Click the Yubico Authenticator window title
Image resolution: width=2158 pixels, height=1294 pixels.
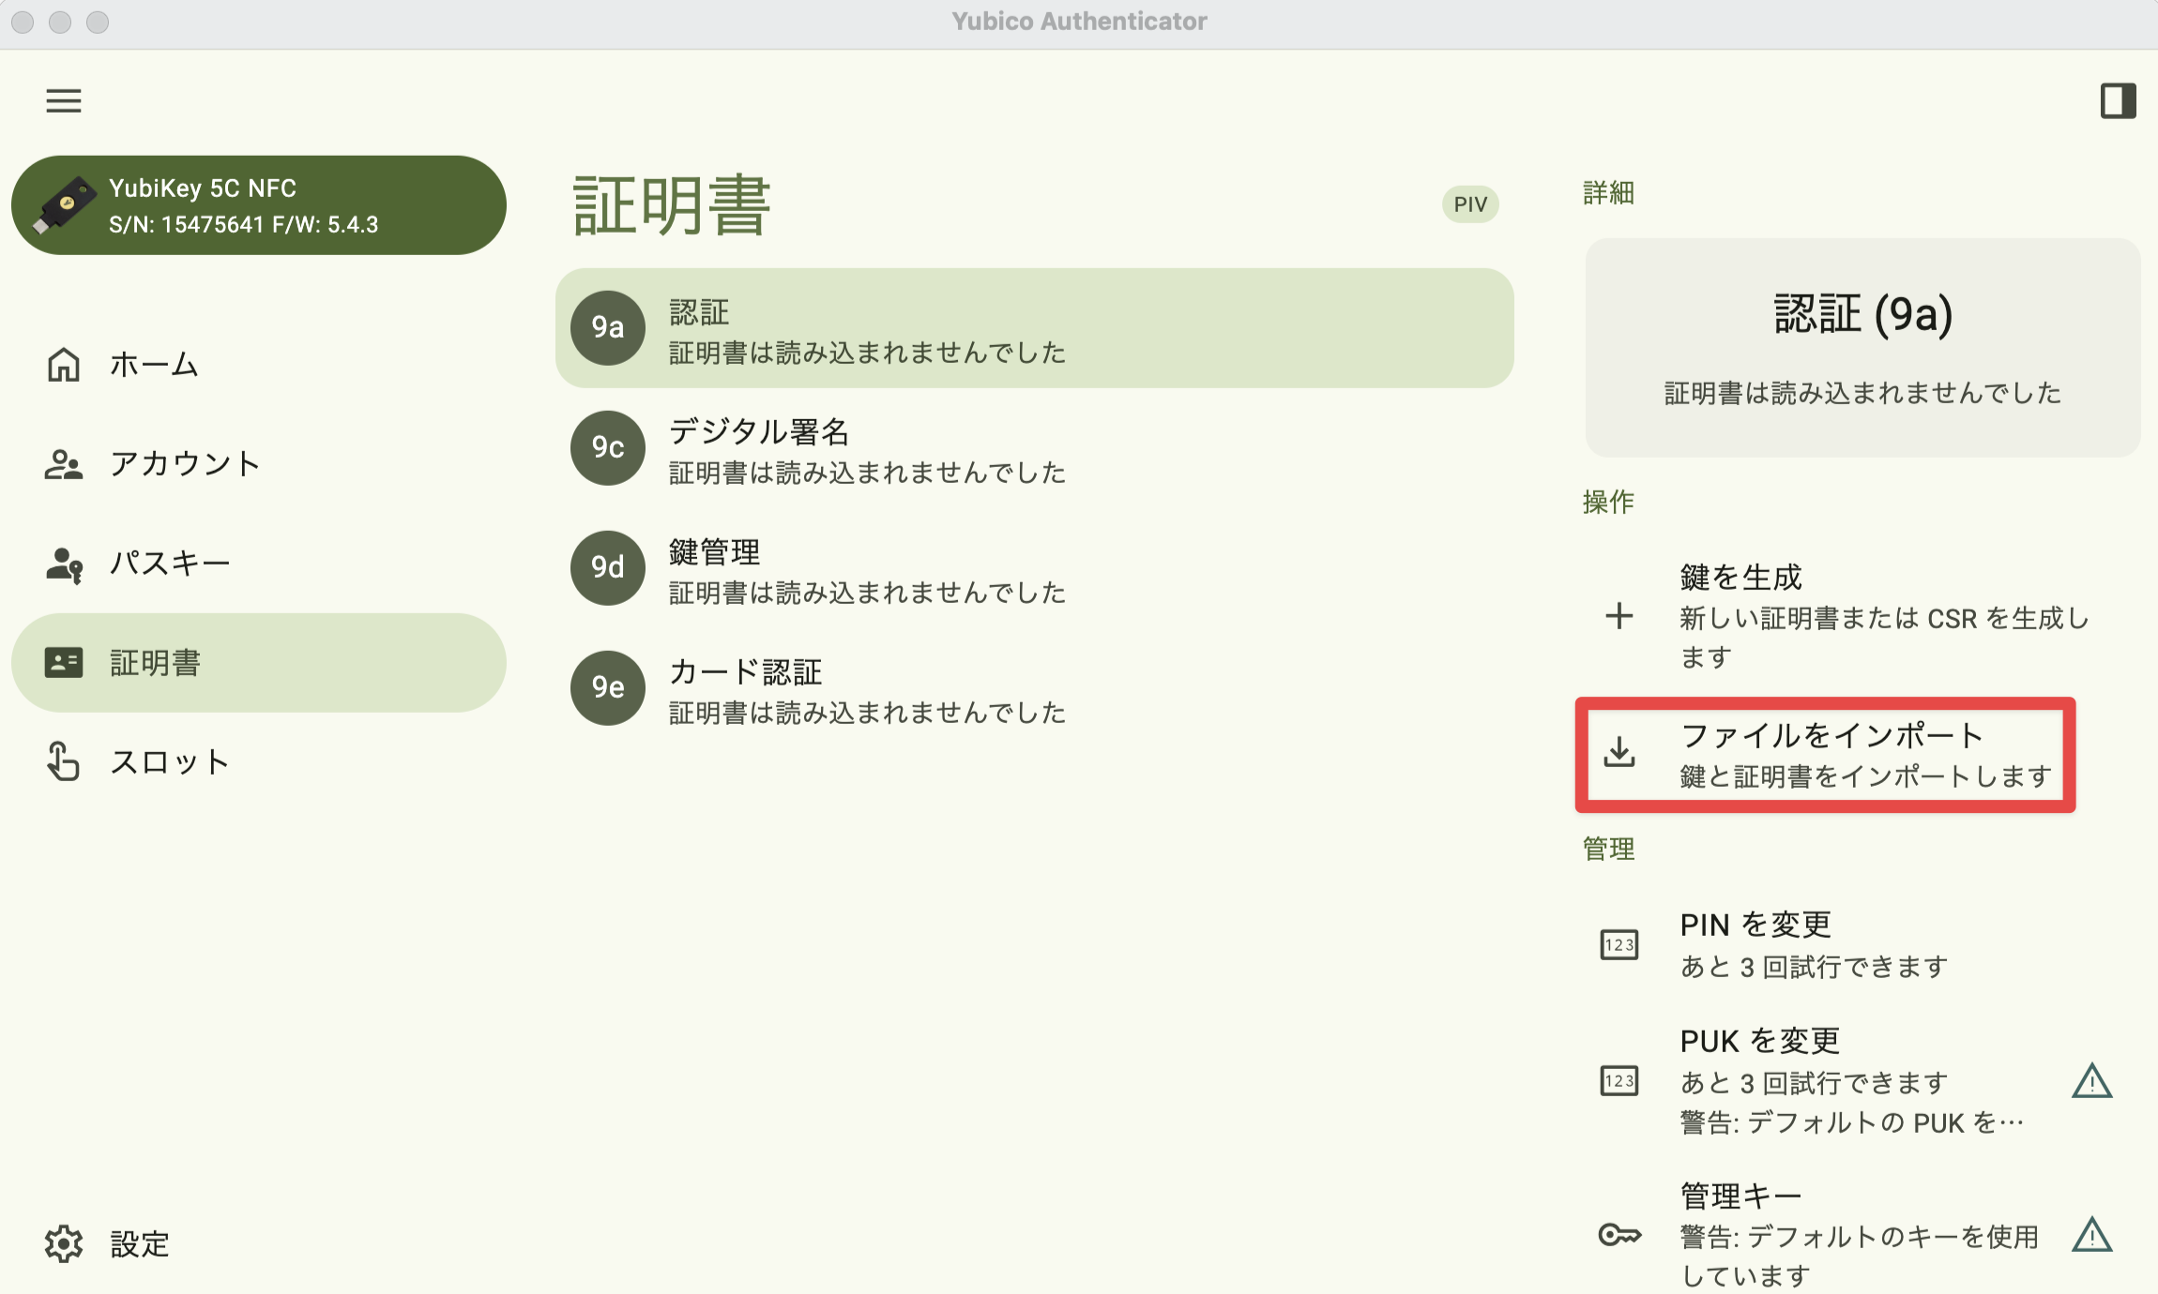coord(1079,22)
